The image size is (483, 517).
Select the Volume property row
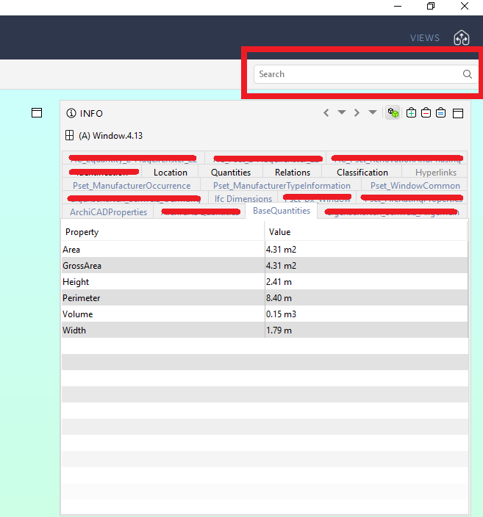point(265,314)
